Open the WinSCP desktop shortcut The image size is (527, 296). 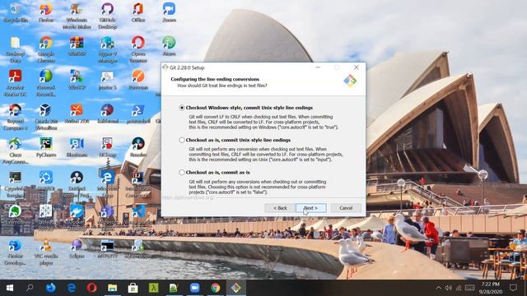[x=77, y=80]
